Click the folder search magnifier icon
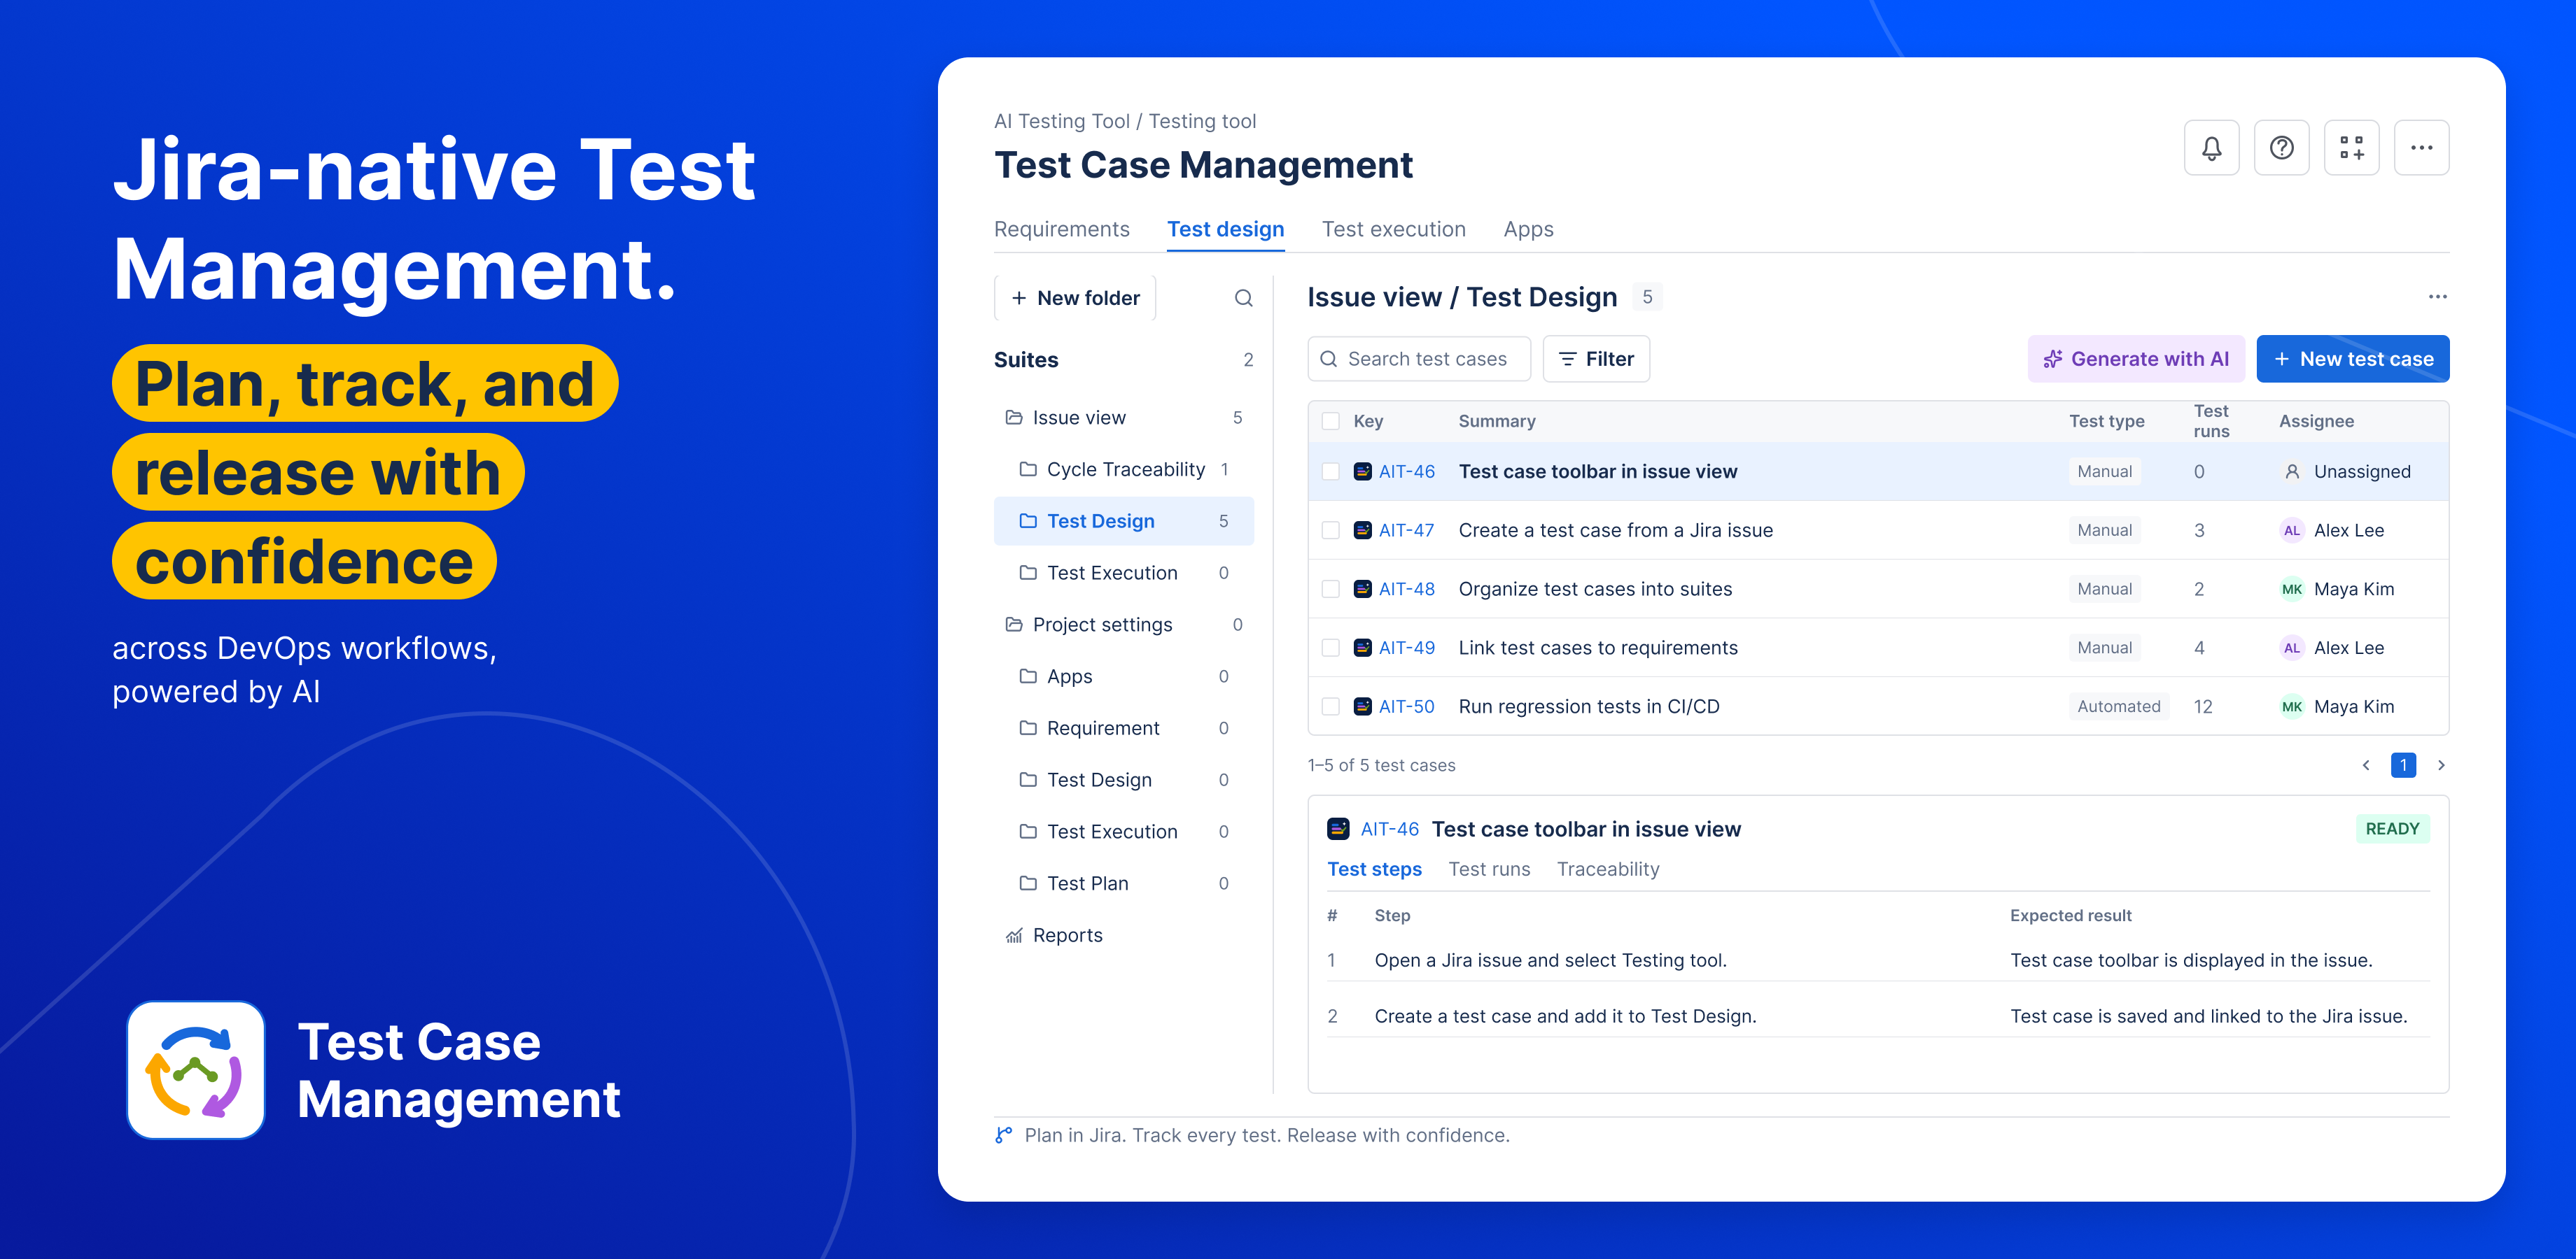The width and height of the screenshot is (2576, 1259). click(x=1243, y=298)
